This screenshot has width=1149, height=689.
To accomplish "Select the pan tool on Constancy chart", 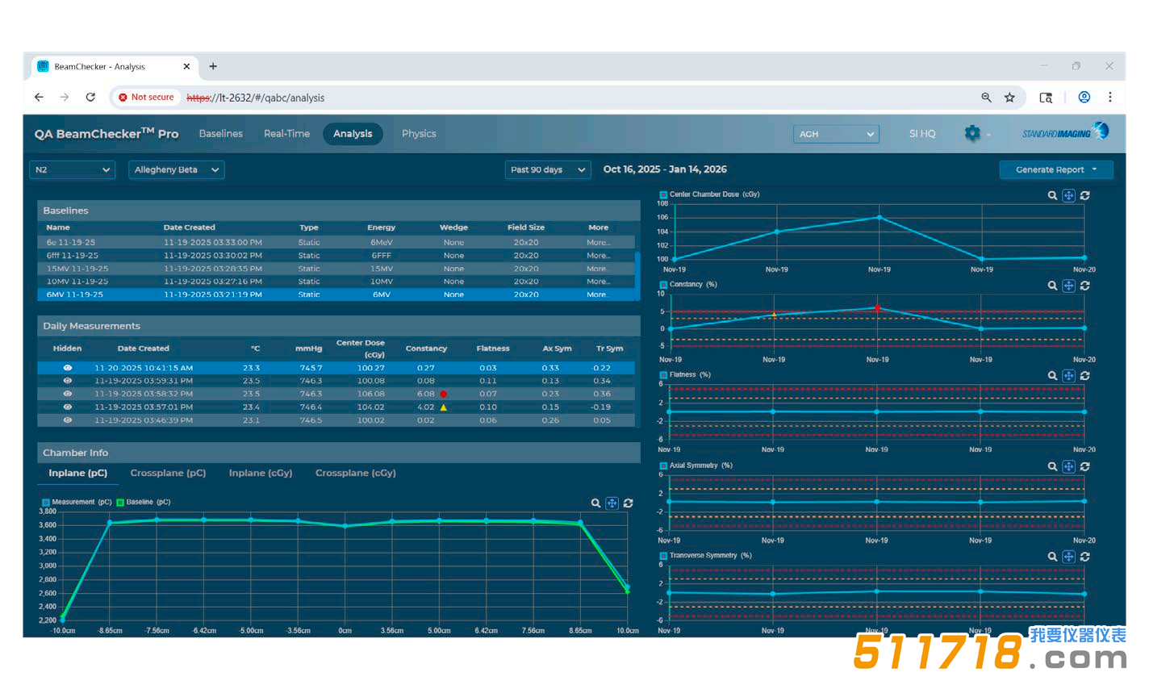I will pyautogui.click(x=1068, y=286).
